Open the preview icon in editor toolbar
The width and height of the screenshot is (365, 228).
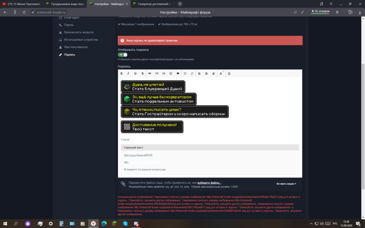coord(229,74)
